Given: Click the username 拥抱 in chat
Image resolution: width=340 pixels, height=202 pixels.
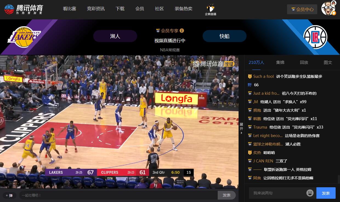Looking at the screenshot, I should click(x=257, y=110).
